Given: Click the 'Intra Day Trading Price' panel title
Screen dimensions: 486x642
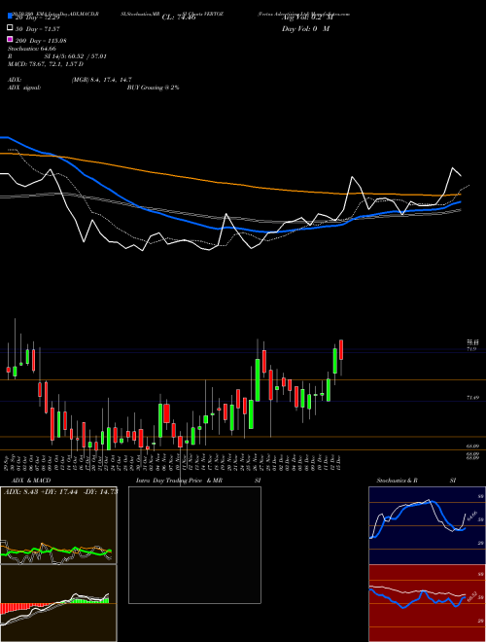Looking at the screenshot, I should pos(169,481).
